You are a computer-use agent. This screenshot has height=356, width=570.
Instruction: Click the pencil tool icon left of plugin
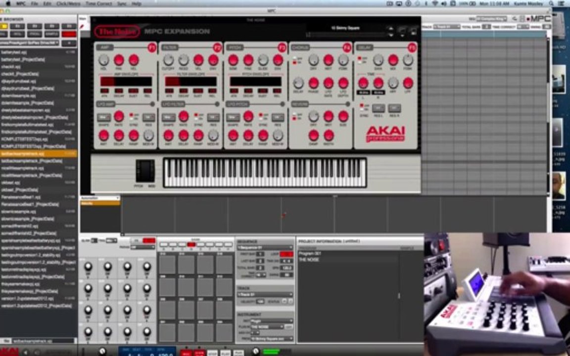tap(83, 27)
